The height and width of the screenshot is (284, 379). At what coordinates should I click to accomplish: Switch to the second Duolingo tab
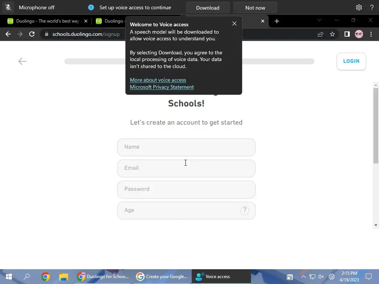[110, 21]
